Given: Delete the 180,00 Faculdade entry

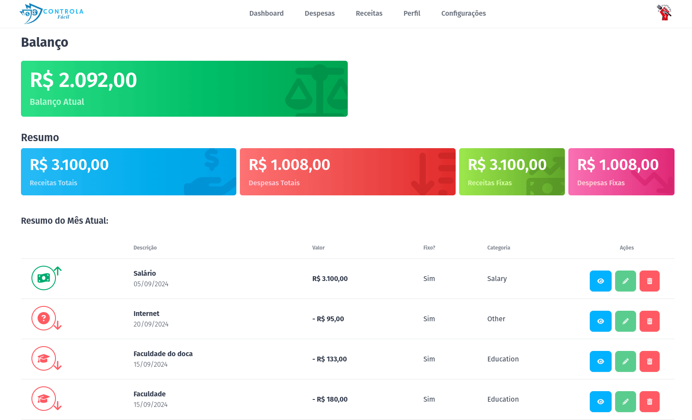Looking at the screenshot, I should coord(649,402).
